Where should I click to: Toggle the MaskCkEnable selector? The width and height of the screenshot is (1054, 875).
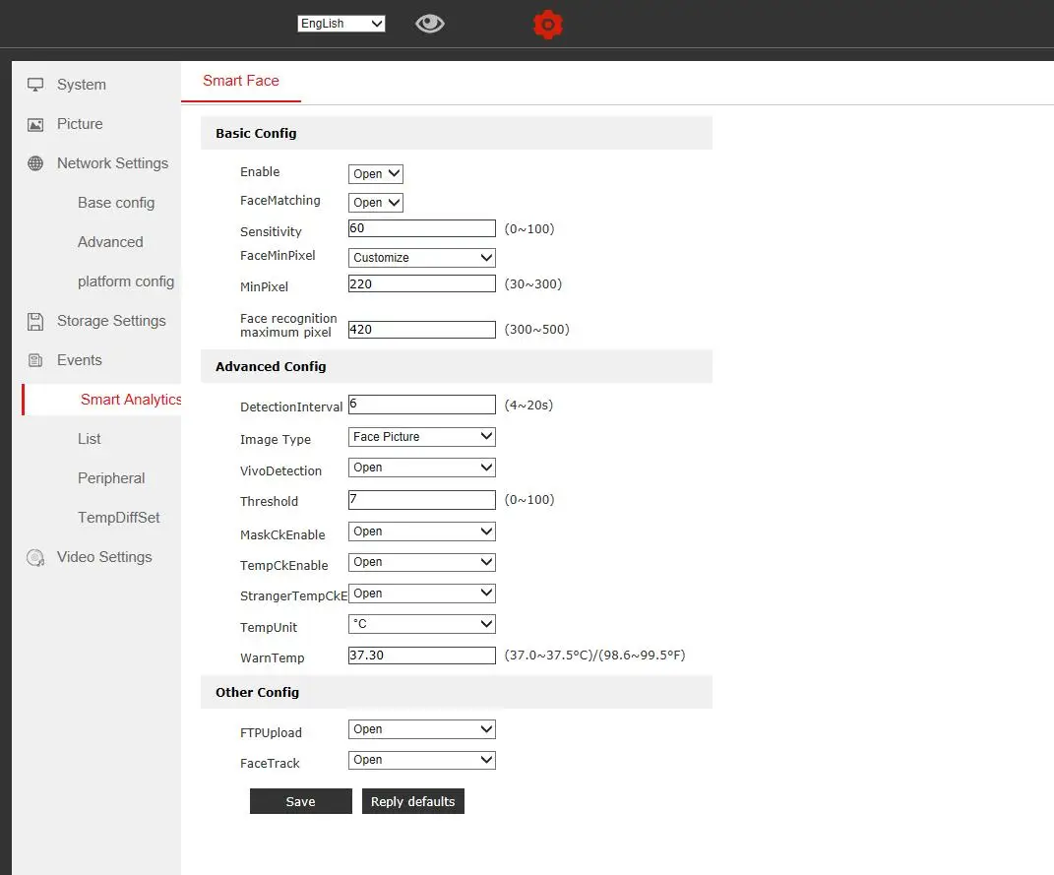[422, 531]
